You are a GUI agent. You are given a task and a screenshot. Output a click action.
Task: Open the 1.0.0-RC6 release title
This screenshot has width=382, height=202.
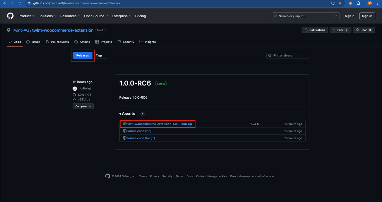[x=135, y=83]
